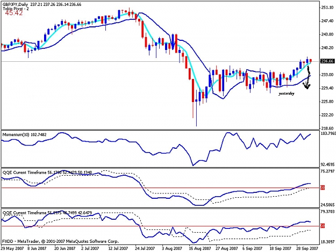Click the 79.3703 QQE scale value
336x252 pixels.
tap(327, 212)
